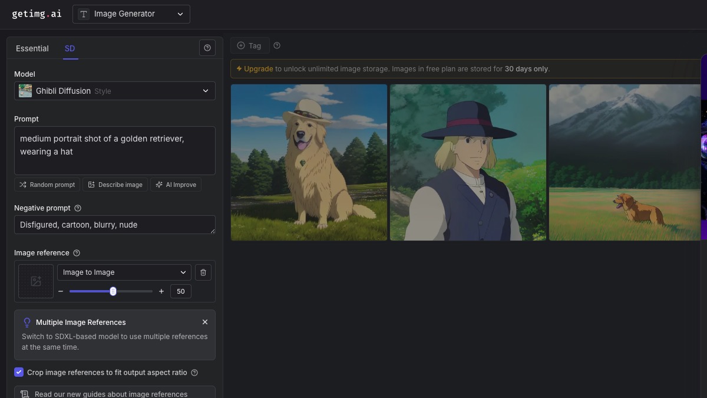
Task: Click the info icon next to Tag
Action: (x=277, y=45)
